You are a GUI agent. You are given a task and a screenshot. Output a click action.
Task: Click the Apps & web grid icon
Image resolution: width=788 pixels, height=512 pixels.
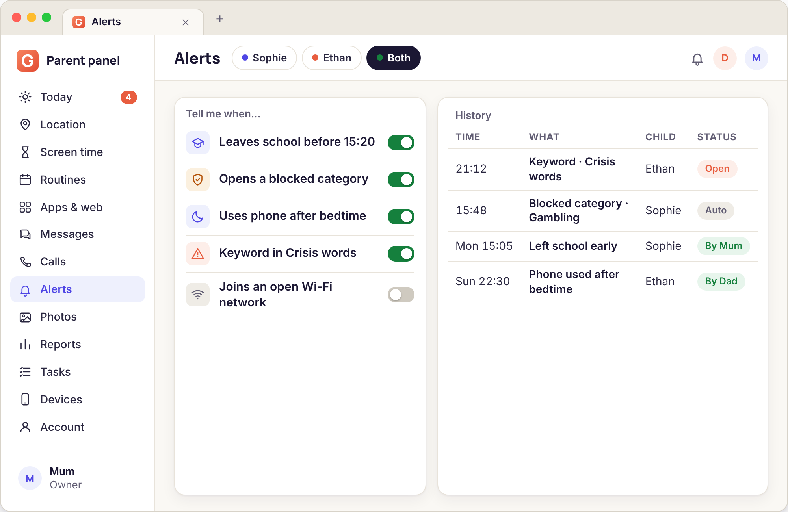(25, 207)
